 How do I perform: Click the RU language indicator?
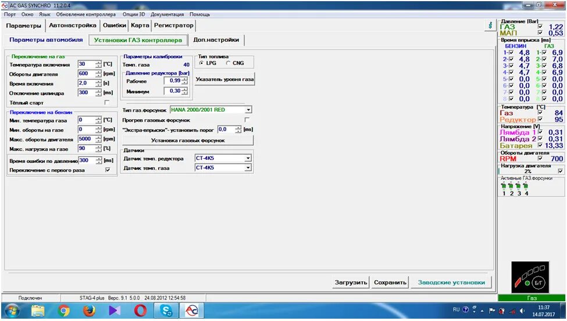tap(456, 310)
